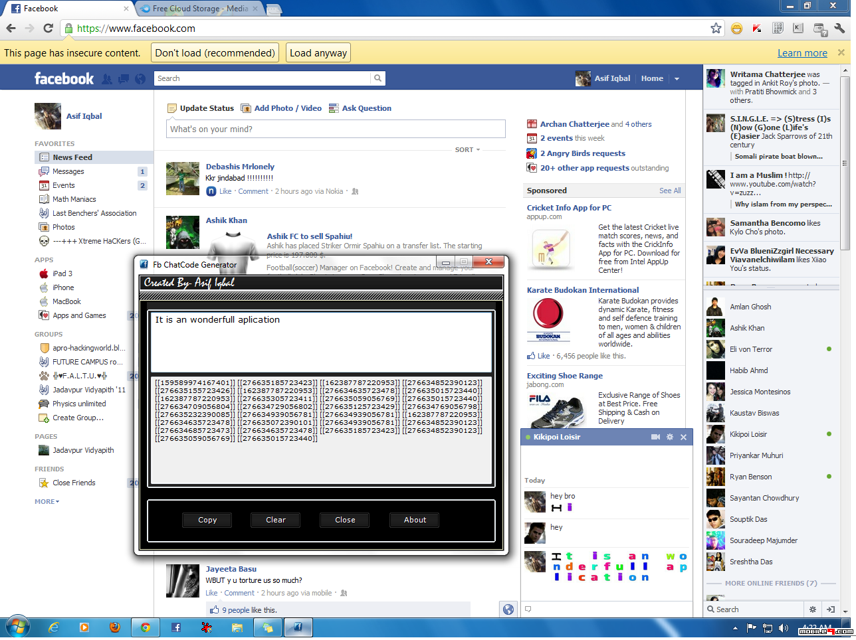Screen dimensions: 856x640
Task: Click in the What's on your mind box
Action: pos(336,129)
